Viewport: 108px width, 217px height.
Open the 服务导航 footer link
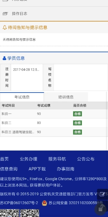coord(57,159)
